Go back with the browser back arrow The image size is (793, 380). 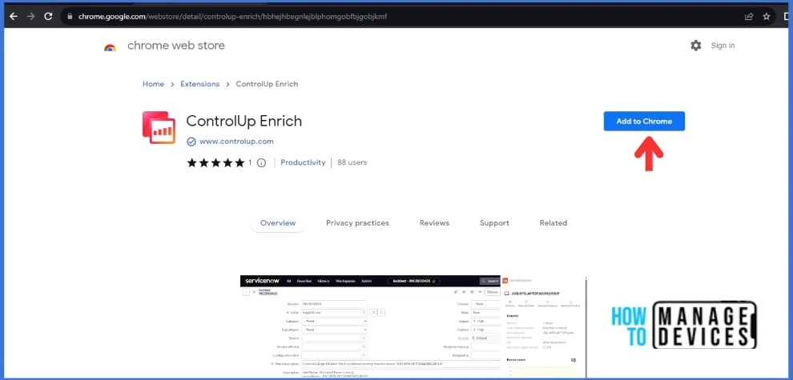14,17
